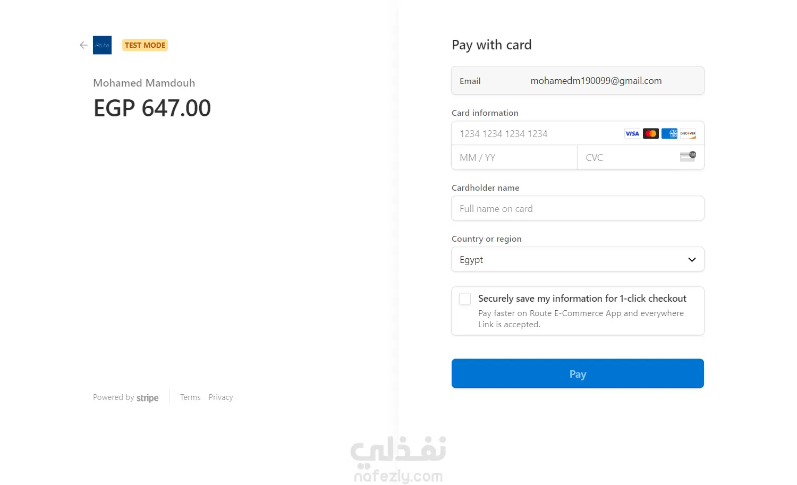Click the American Express brand icon

click(669, 133)
